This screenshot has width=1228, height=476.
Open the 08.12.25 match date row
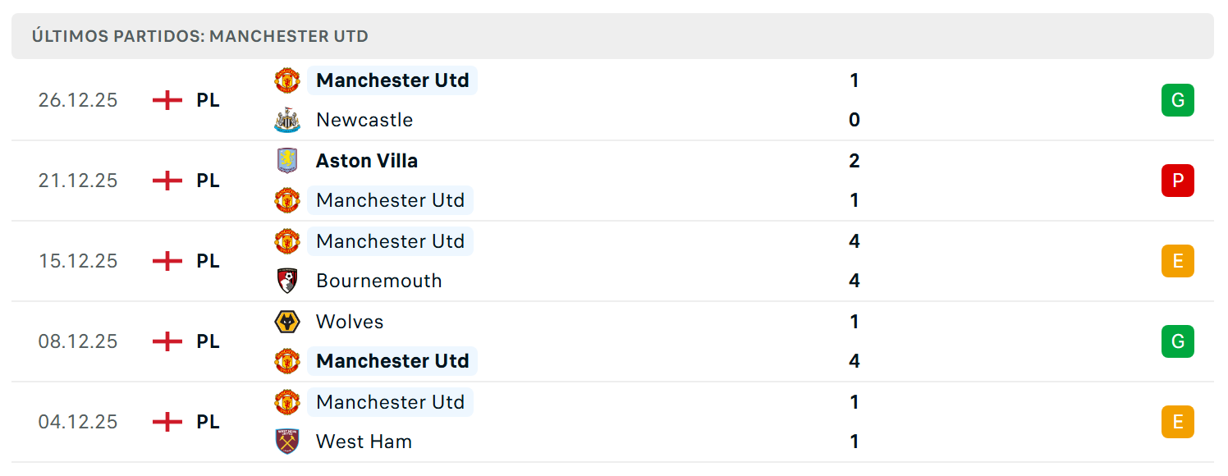(612, 341)
